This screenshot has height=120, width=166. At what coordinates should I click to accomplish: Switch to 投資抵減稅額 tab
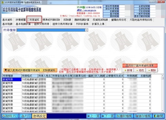click(100, 20)
